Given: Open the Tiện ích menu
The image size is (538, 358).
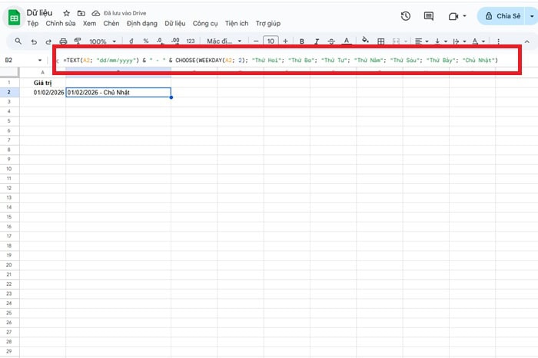Looking at the screenshot, I should pos(237,24).
